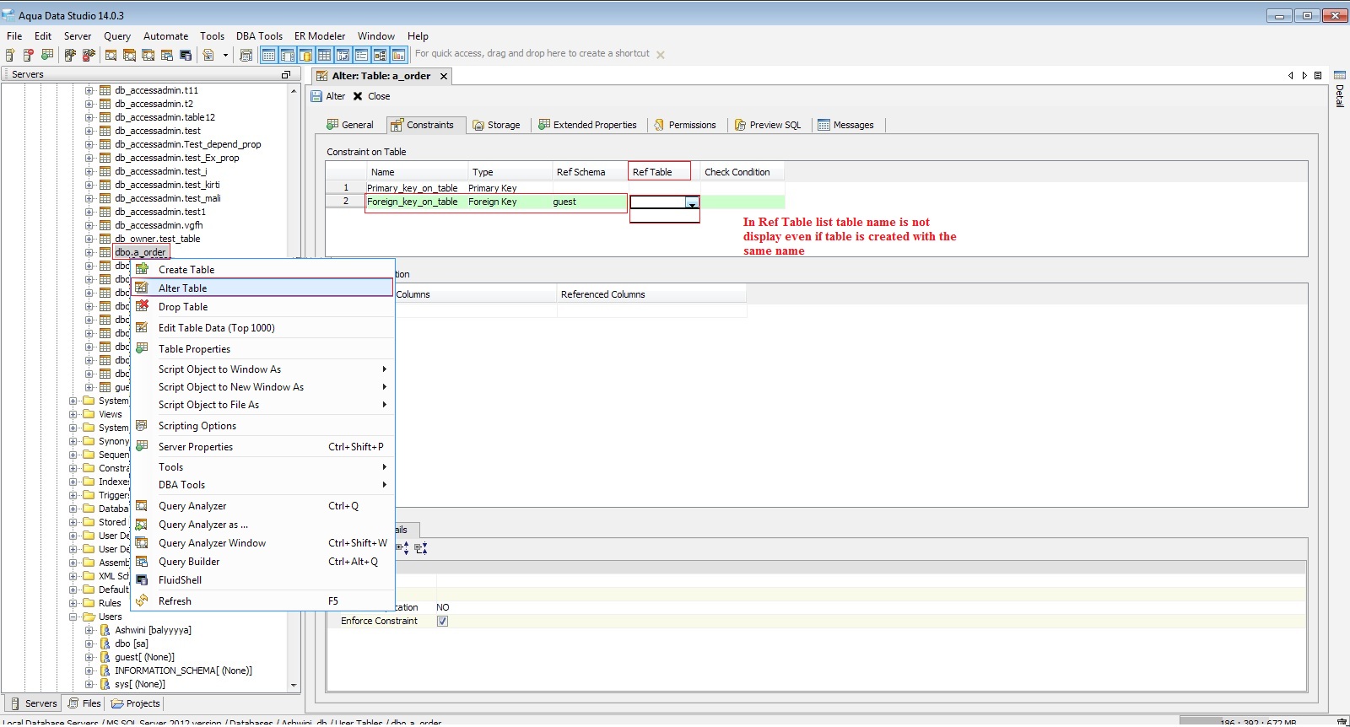Click the black X Close icon

point(358,96)
